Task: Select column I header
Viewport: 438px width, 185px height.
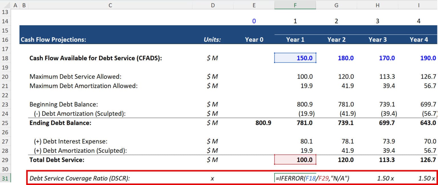Action: [419, 5]
